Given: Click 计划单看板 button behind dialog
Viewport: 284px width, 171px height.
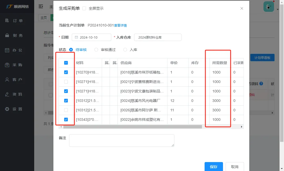Looking at the screenshot, I should click(x=262, y=58).
